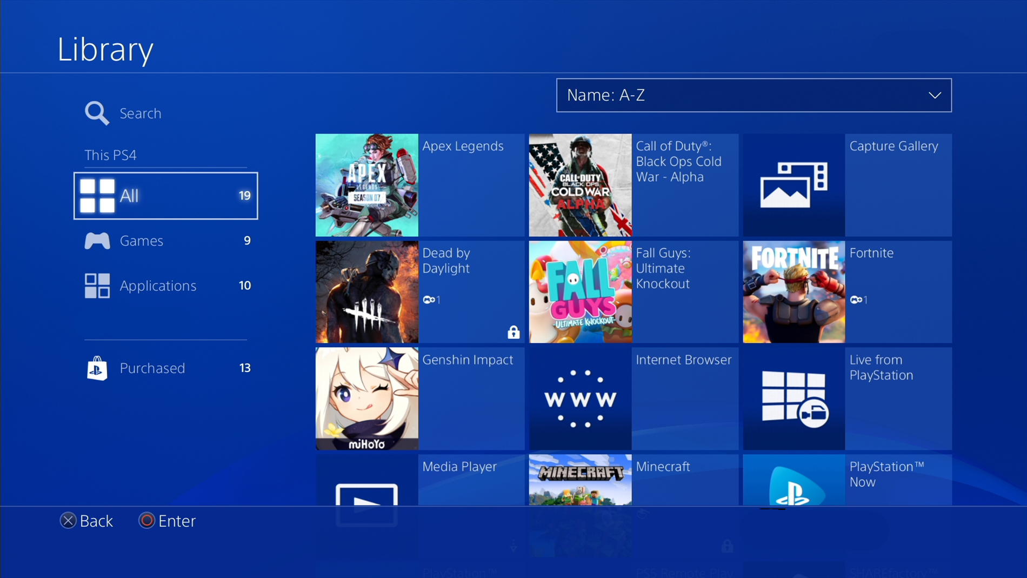Click the chevron arrow of the sort dropdown
The width and height of the screenshot is (1027, 578).
coord(935,95)
